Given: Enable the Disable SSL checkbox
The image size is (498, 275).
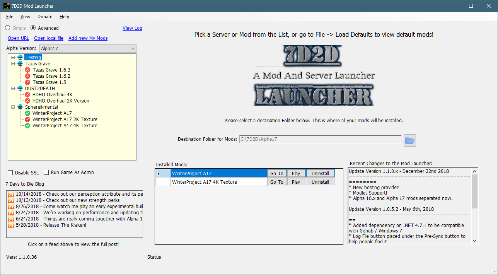Looking at the screenshot, I should pyautogui.click(x=10, y=173).
